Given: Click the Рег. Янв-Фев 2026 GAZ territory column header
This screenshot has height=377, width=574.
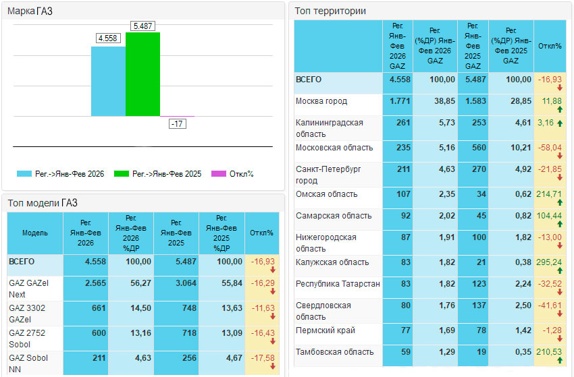Looking at the screenshot, I should click(x=398, y=46).
